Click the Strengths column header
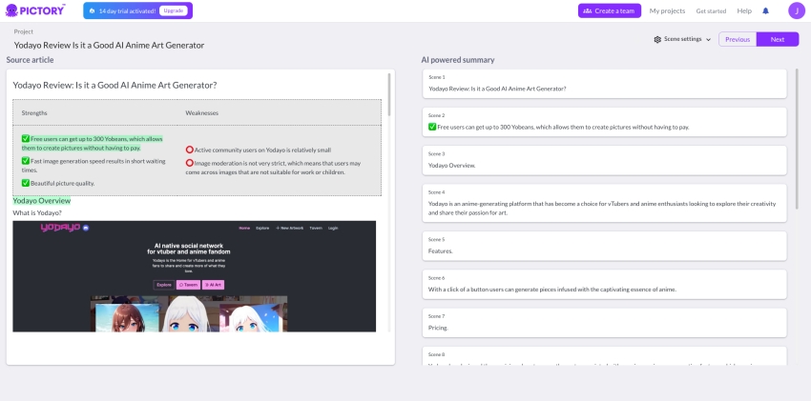811x401 pixels. 34,112
